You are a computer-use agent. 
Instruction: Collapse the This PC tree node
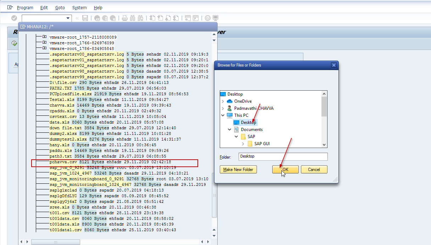click(x=223, y=115)
